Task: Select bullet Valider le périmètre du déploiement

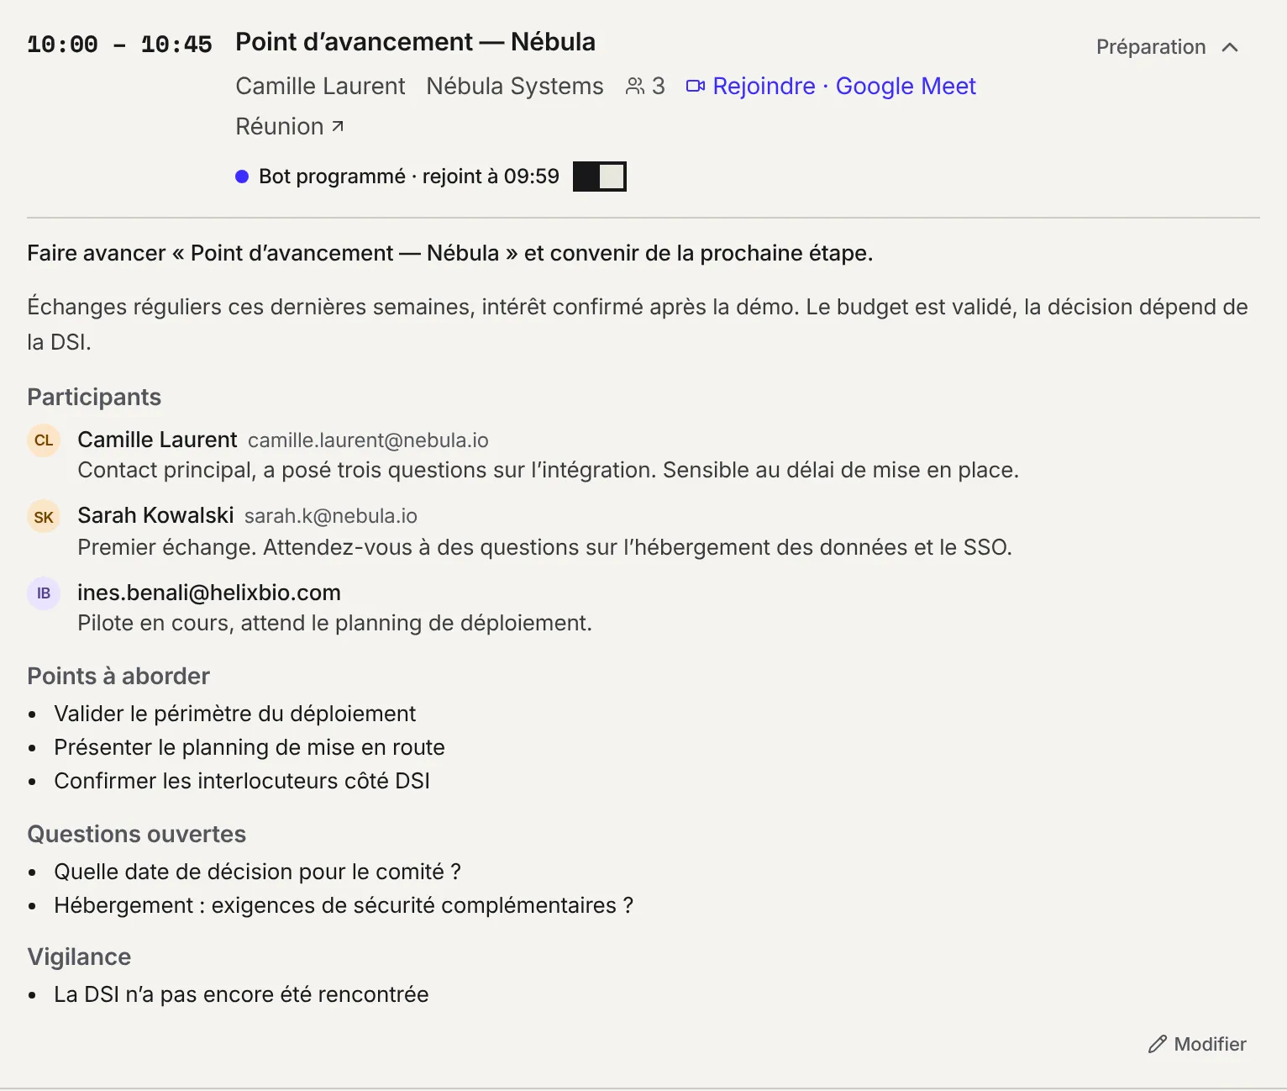Action: coord(234,714)
